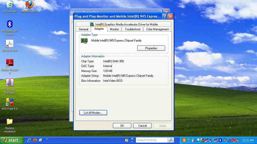Click the Bluetooth tray icon

220,140
